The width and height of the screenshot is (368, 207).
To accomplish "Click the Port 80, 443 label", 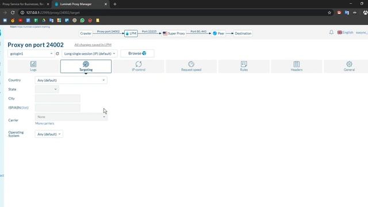I will tap(198, 32).
